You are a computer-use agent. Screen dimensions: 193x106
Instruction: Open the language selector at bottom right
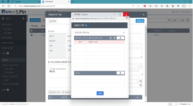[173, 104]
